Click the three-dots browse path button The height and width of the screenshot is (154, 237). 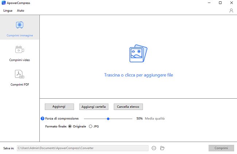pyautogui.click(x=154, y=148)
